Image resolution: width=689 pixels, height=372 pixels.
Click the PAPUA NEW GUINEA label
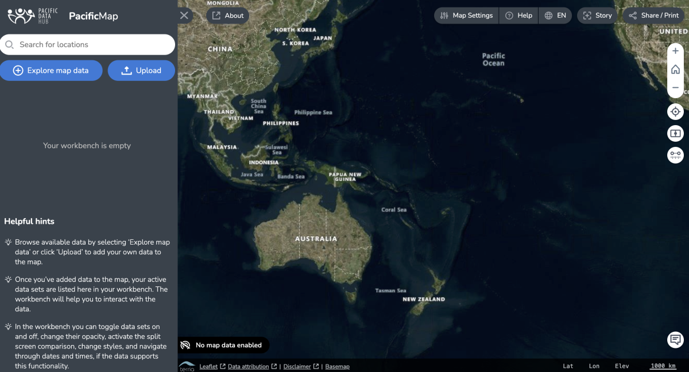pos(345,177)
